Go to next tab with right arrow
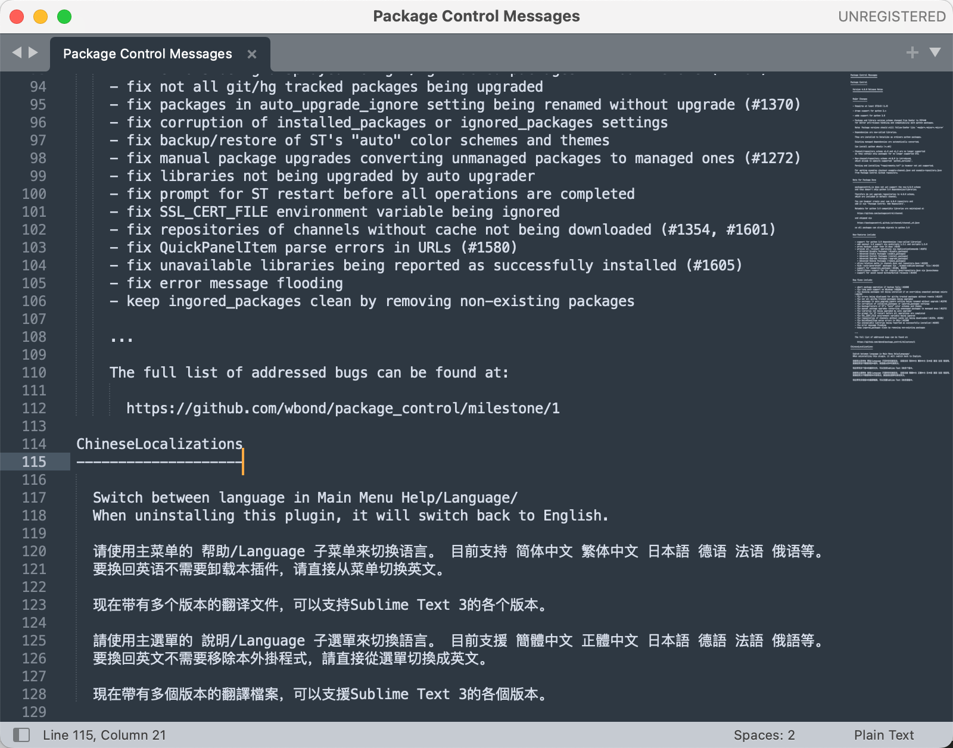 tap(33, 52)
